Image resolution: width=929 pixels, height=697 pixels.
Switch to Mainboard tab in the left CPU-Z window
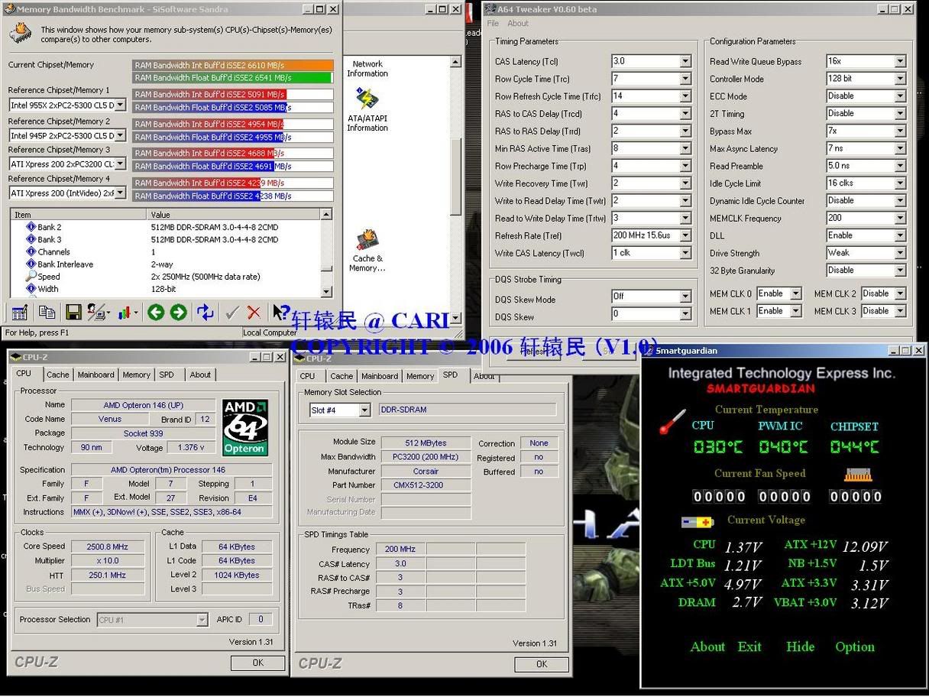click(x=96, y=375)
